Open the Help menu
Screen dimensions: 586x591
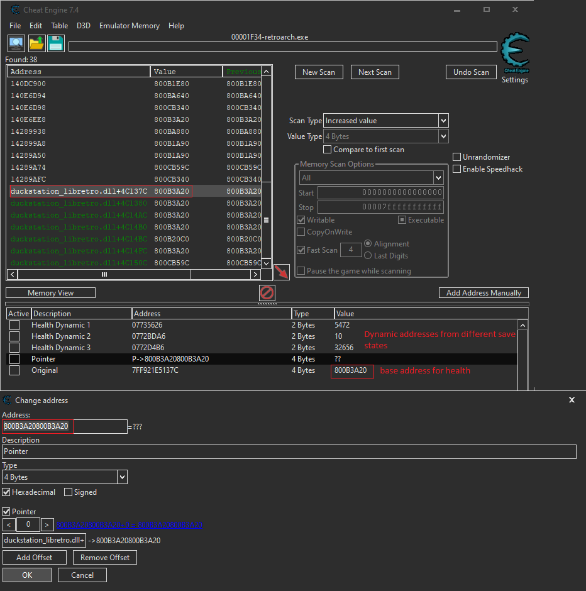pyautogui.click(x=176, y=26)
